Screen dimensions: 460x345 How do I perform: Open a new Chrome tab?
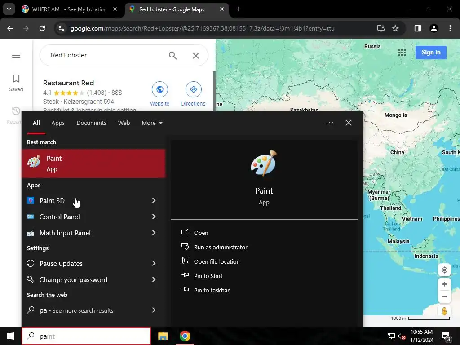[238, 9]
